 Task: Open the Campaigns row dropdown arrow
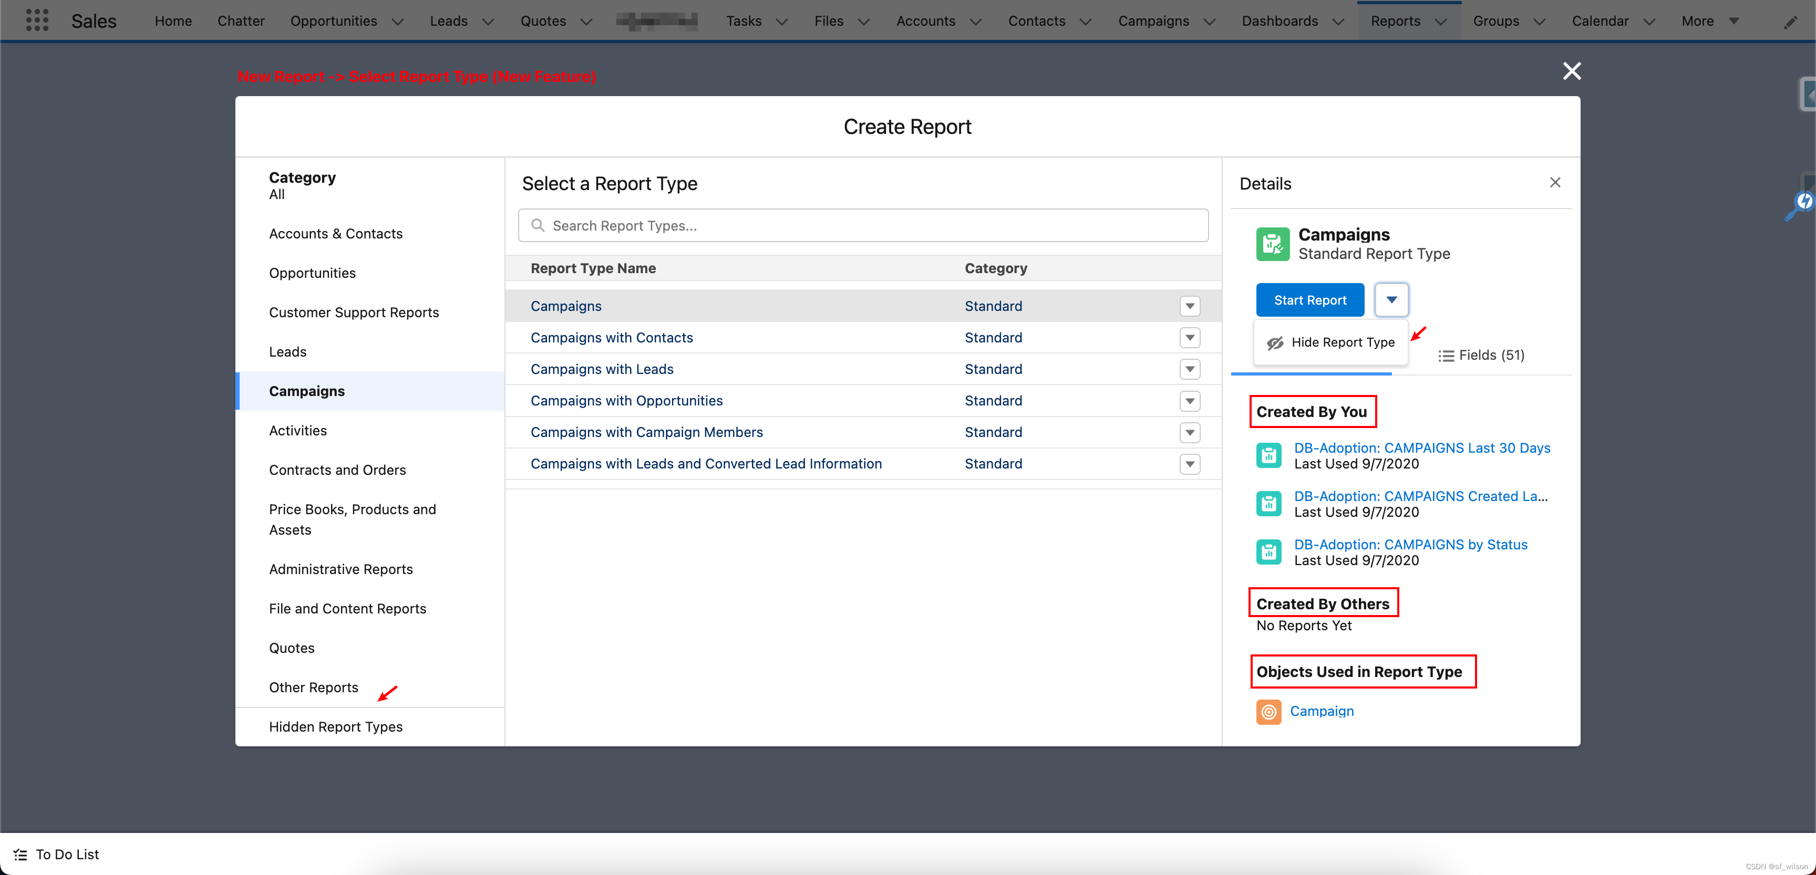[1189, 307]
